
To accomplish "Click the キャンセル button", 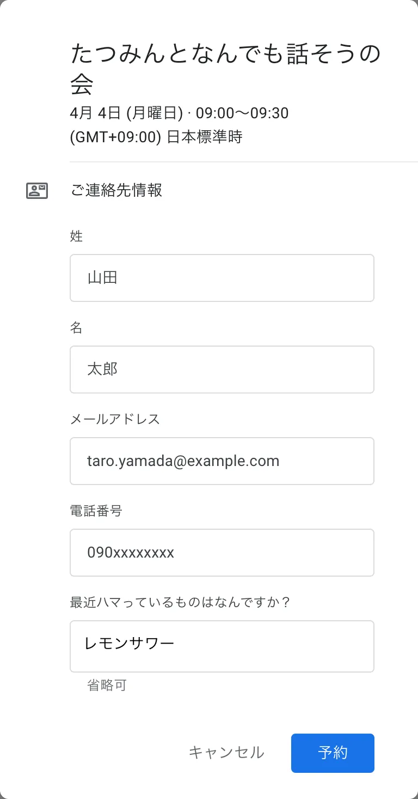I will [x=226, y=753].
